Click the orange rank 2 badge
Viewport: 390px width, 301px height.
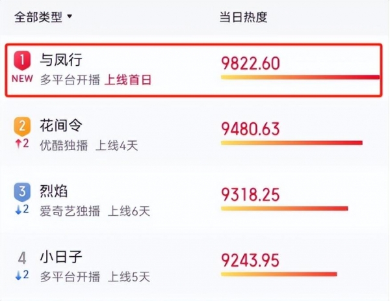[22, 125]
